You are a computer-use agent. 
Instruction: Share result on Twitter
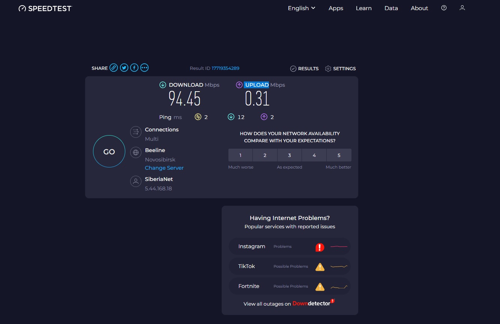(x=124, y=68)
